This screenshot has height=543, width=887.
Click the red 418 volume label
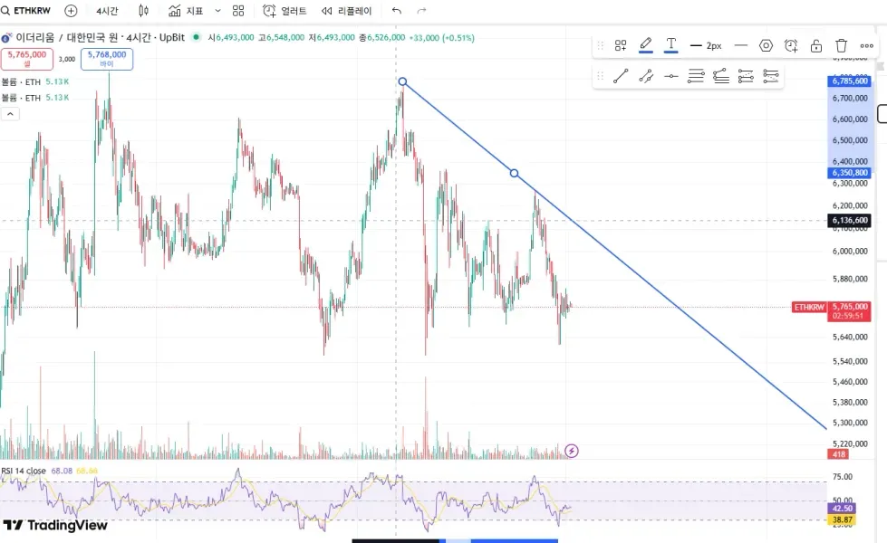(x=838, y=454)
